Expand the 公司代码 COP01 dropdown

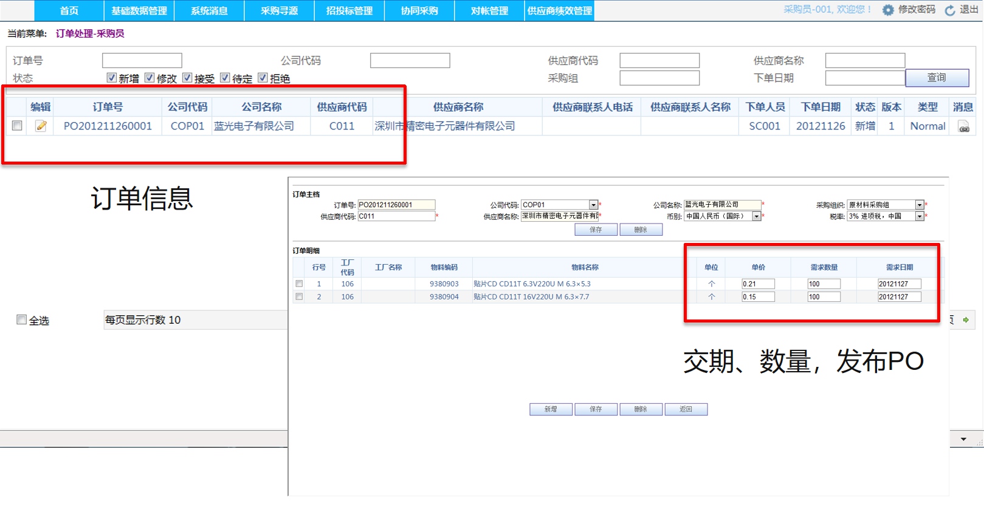click(x=593, y=205)
